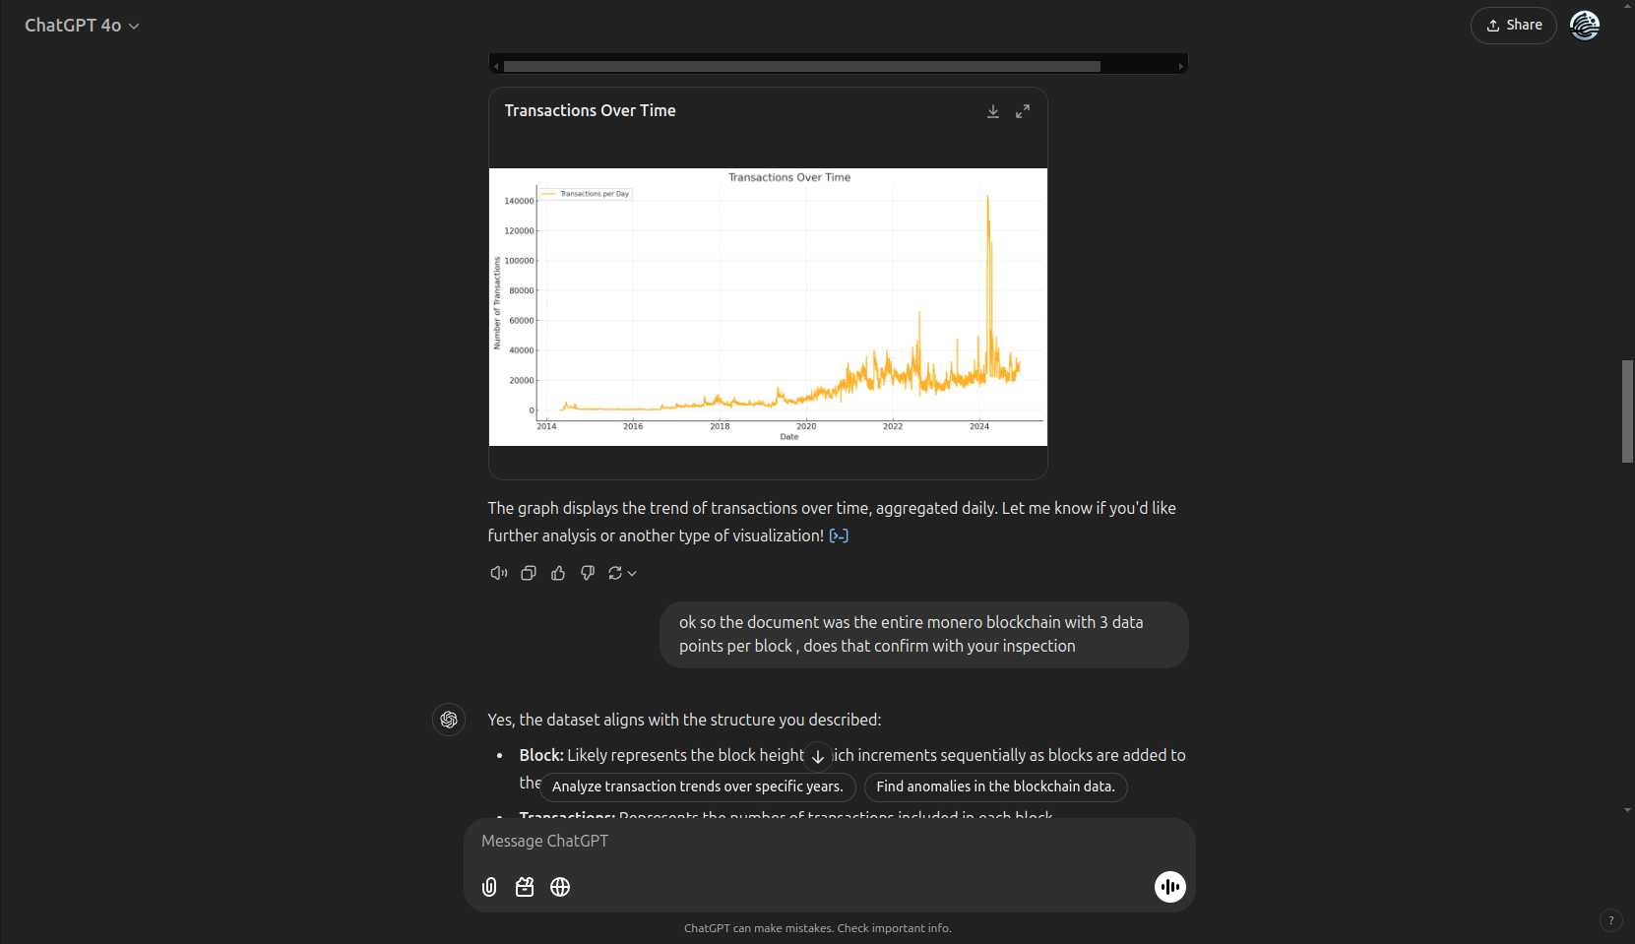Select 'Find anomalies in the blockchain data' suggestion
This screenshot has width=1635, height=944.
(995, 787)
